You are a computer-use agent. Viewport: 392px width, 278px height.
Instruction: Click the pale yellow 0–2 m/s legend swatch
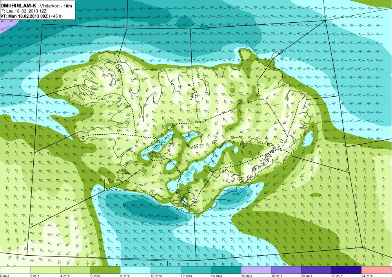pos(15,270)
